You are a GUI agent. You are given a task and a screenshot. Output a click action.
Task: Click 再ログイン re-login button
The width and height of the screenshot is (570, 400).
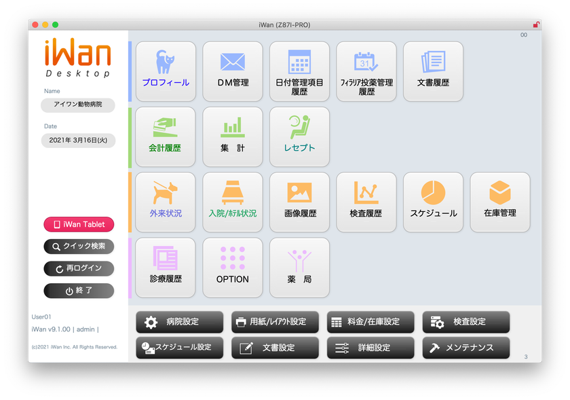[79, 269]
